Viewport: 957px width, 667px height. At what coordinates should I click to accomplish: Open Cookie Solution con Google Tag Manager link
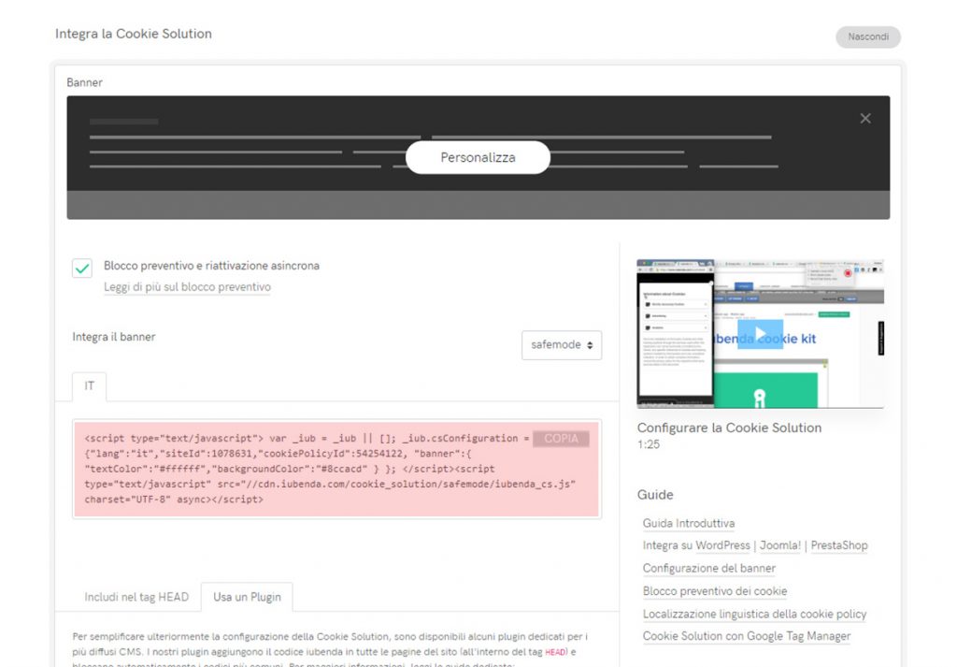pos(747,636)
